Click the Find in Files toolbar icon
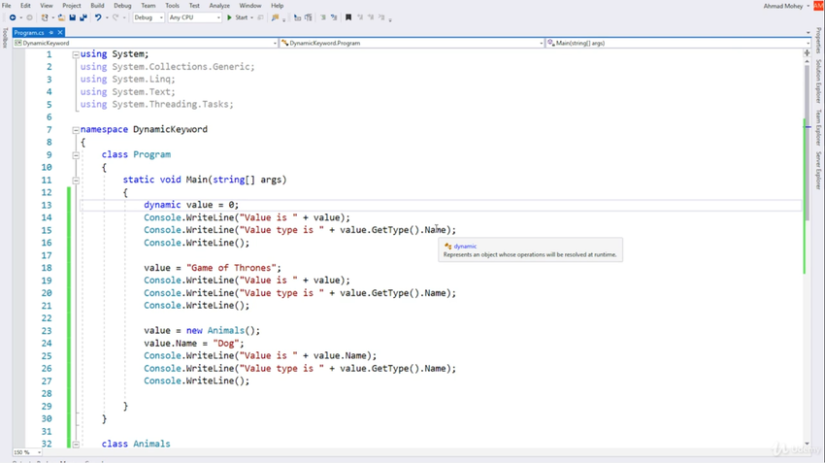Image resolution: width=825 pixels, height=463 pixels. (x=275, y=17)
